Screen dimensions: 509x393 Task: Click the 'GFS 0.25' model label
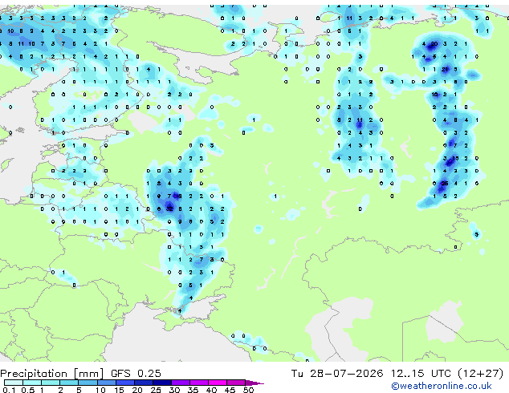click(136, 374)
